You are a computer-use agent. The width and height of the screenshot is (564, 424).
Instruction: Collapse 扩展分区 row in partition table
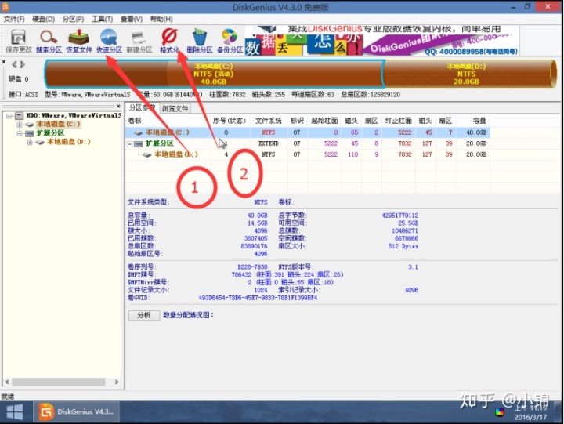(130, 143)
